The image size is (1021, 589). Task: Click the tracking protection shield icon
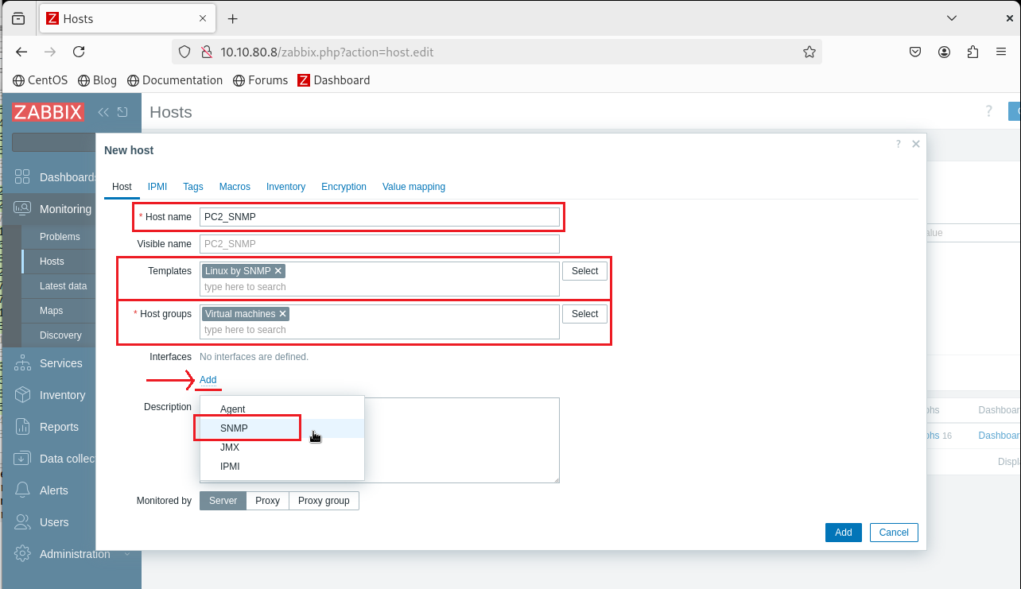(184, 52)
